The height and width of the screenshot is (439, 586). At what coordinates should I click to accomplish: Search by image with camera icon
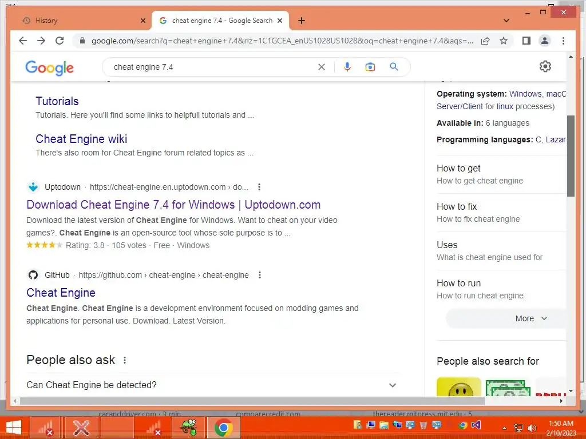pyautogui.click(x=370, y=67)
